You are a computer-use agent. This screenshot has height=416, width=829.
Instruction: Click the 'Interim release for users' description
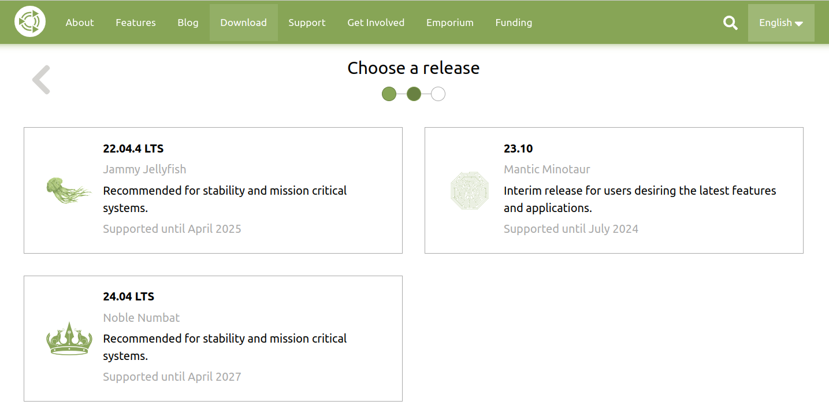(x=640, y=199)
